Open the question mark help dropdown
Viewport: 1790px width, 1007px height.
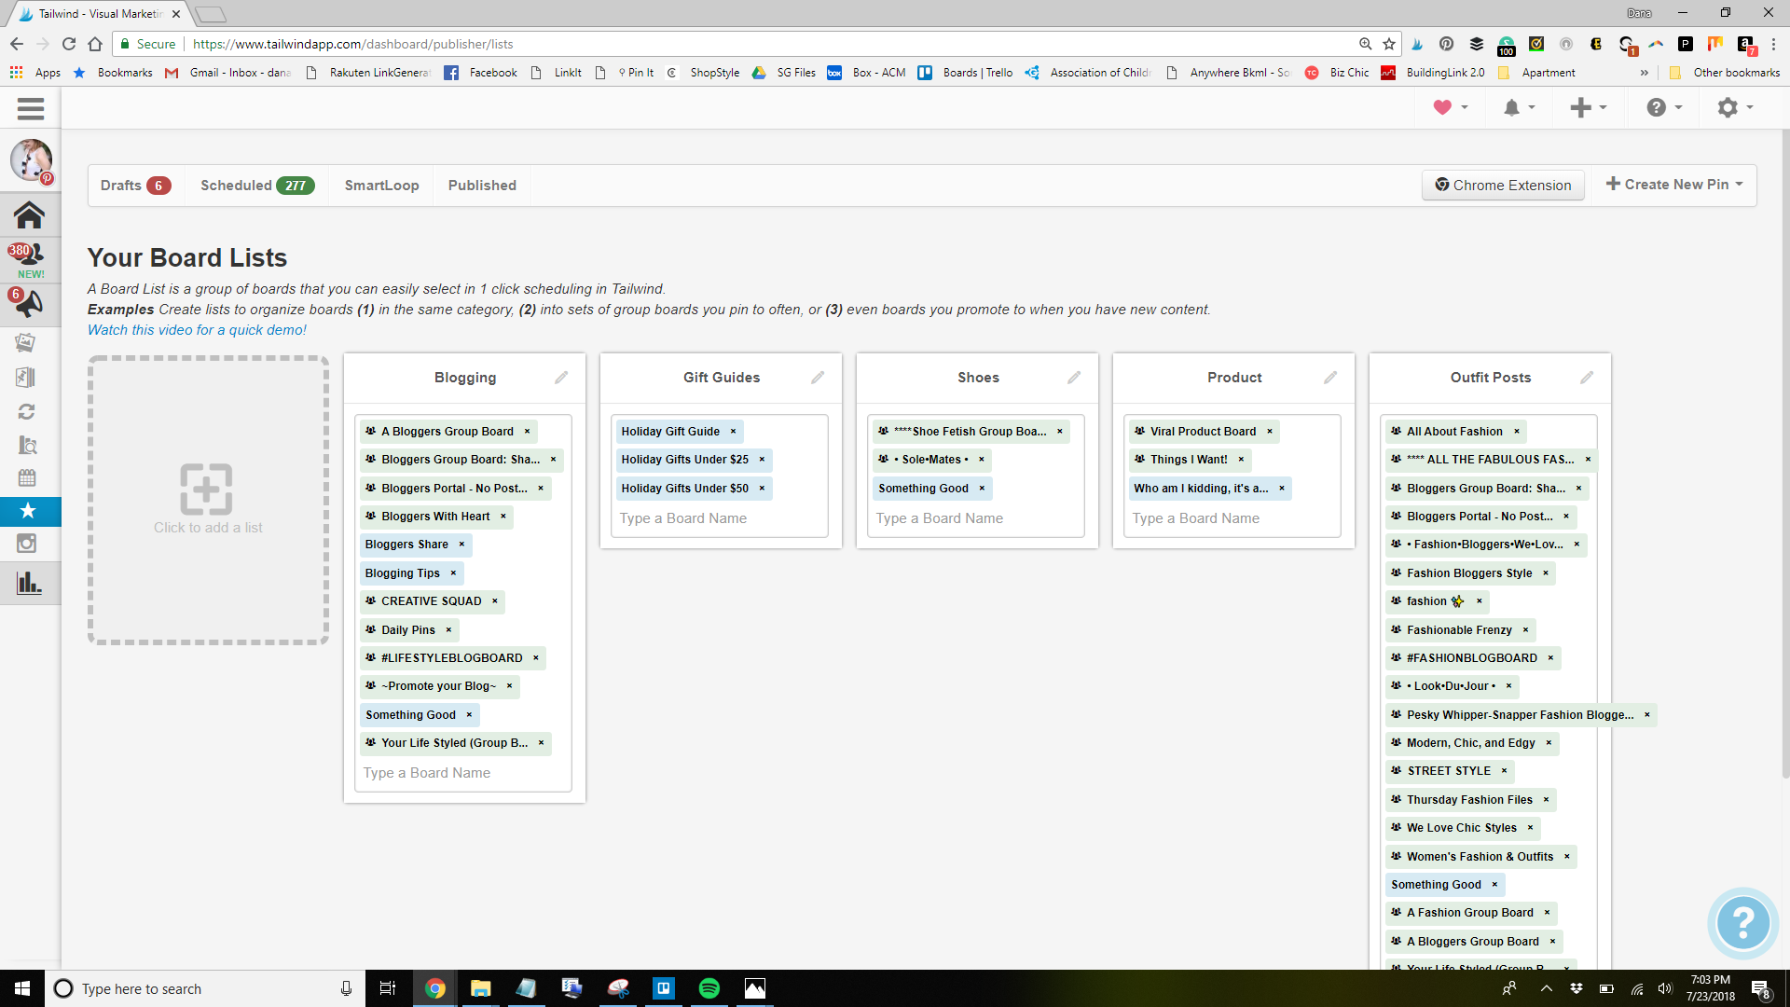[1664, 107]
